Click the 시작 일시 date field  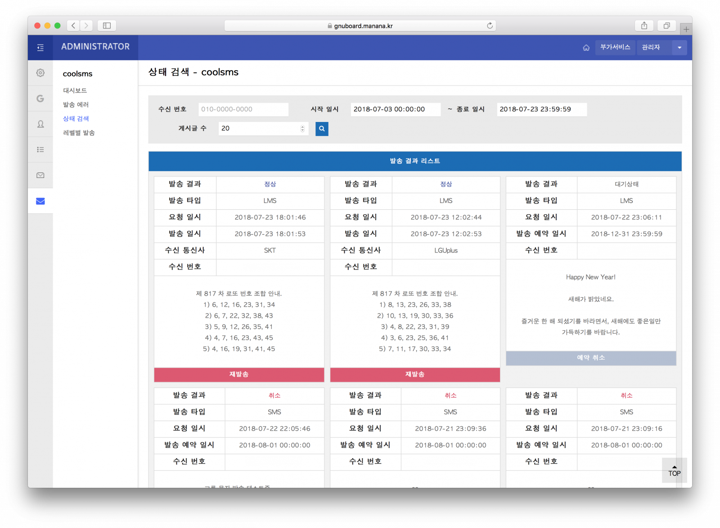coord(395,109)
